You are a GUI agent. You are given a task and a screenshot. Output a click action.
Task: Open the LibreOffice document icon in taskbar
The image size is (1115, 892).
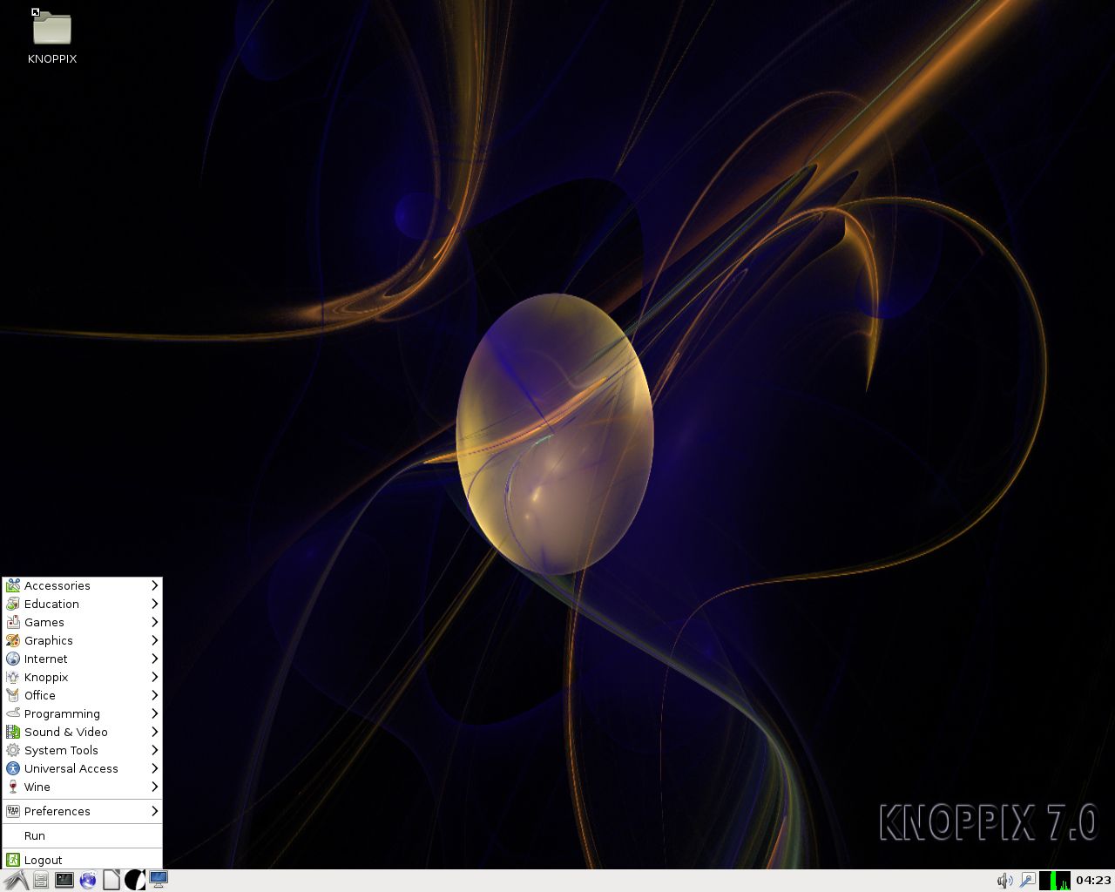tap(111, 880)
